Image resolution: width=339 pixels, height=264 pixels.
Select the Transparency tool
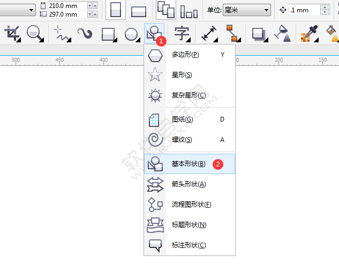(x=282, y=33)
